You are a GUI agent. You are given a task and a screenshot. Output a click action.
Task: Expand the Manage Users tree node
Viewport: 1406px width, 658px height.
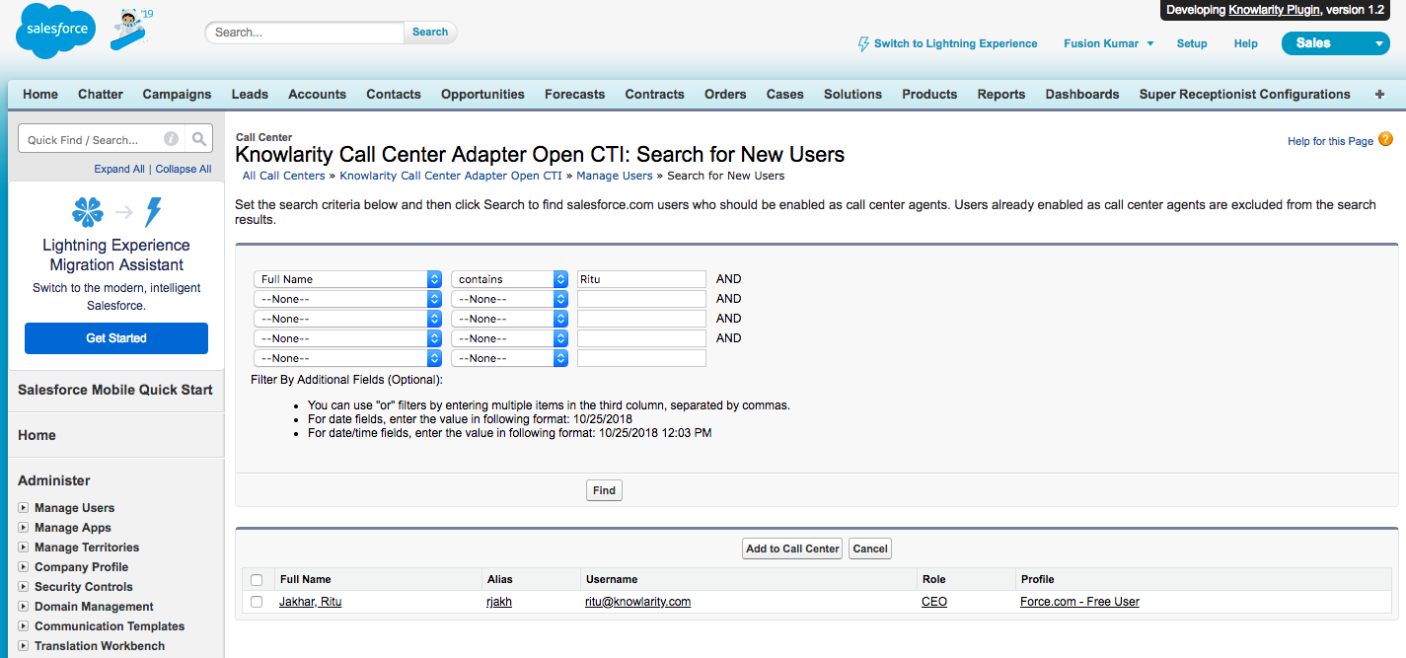pos(24,508)
